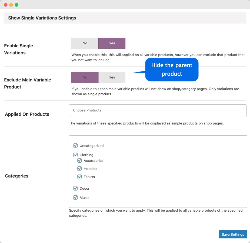Toggle the Tshirts subcategory checkbox

pyautogui.click(x=79, y=177)
